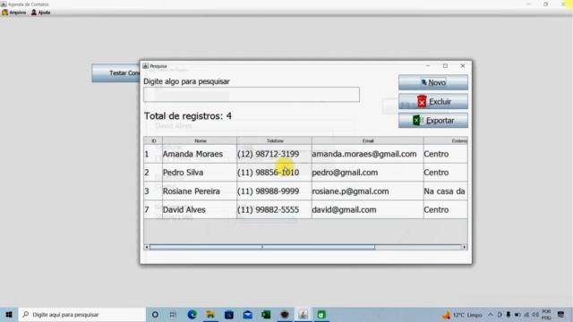Click the weather widget showing 12°C Limpo

pos(462,315)
